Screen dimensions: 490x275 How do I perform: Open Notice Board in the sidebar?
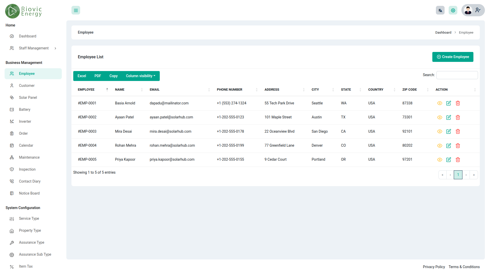pyautogui.click(x=33, y=193)
